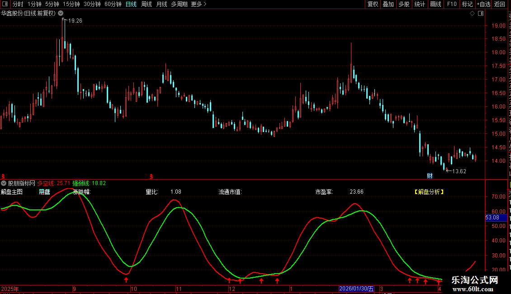
Task: Open the F10 company info
Action: (x=452, y=4)
